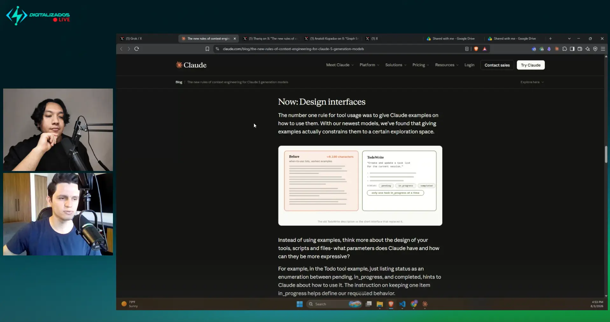Click the page vertical scrollbar thumb
Image resolution: width=610 pixels, height=322 pixels.
[x=606, y=154]
